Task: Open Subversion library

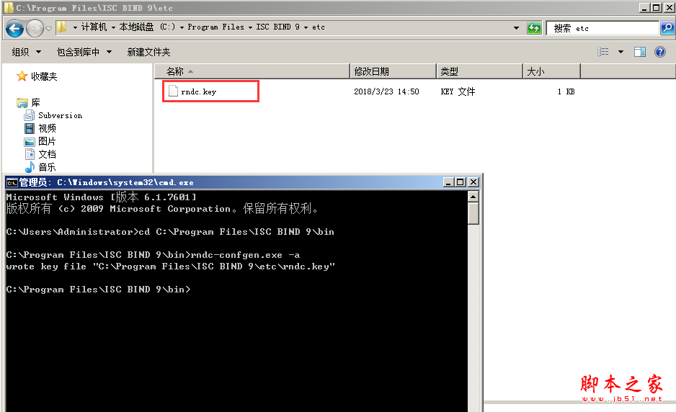Action: 60,115
